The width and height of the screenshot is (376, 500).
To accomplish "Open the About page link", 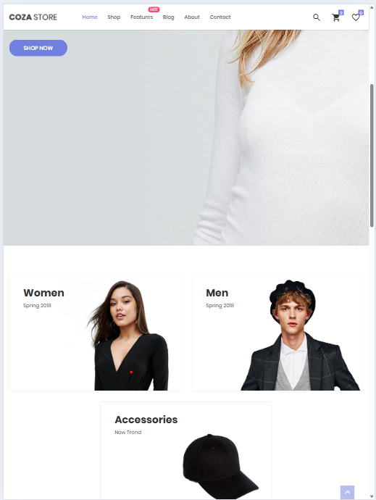I will pyautogui.click(x=192, y=17).
